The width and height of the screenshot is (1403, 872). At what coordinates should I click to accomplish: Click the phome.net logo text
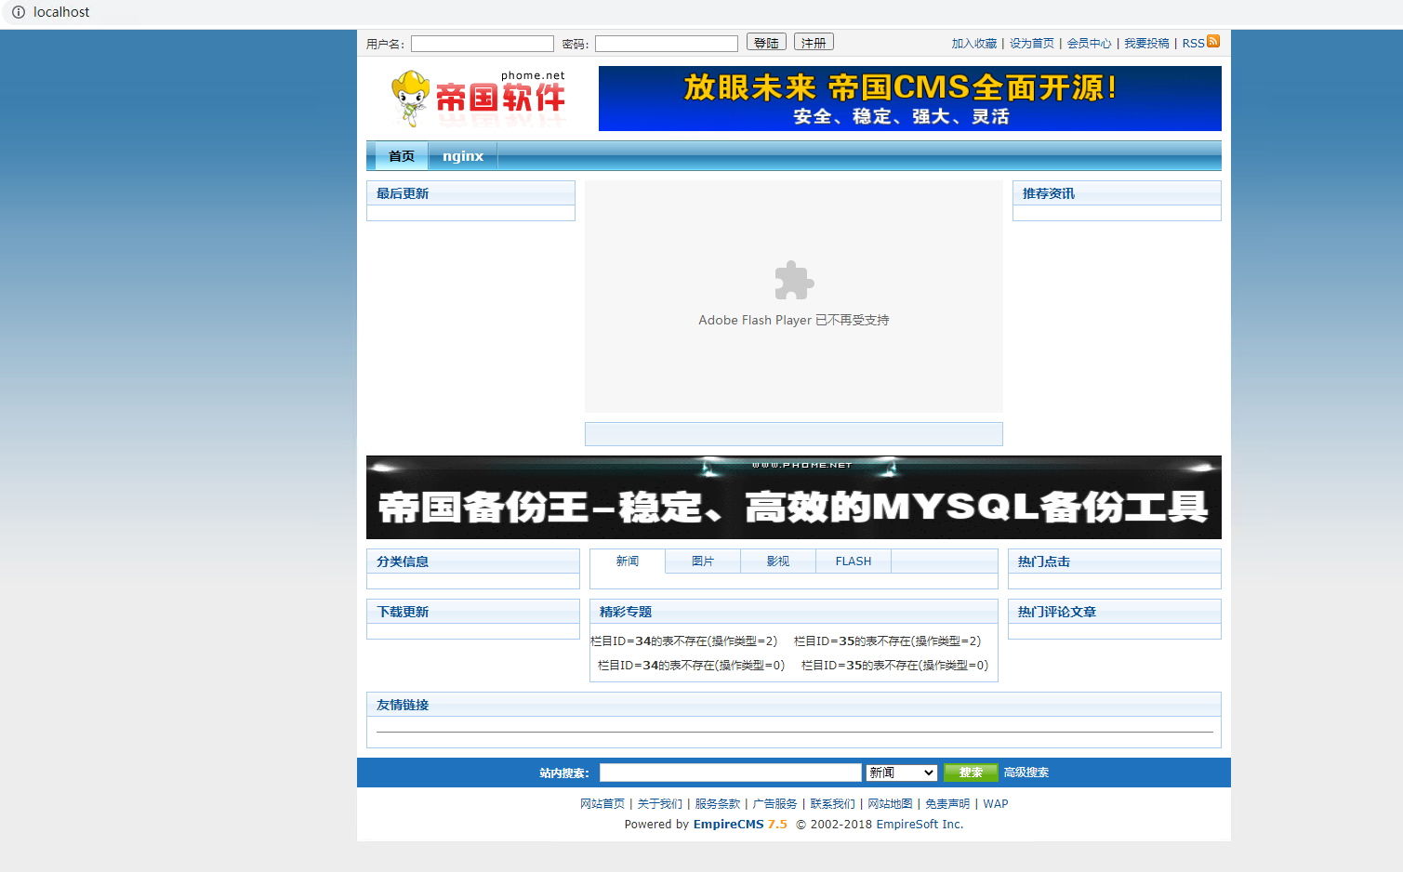(x=533, y=74)
